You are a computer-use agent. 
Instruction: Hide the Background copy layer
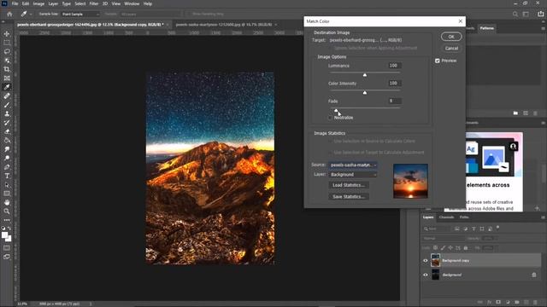pyautogui.click(x=426, y=260)
